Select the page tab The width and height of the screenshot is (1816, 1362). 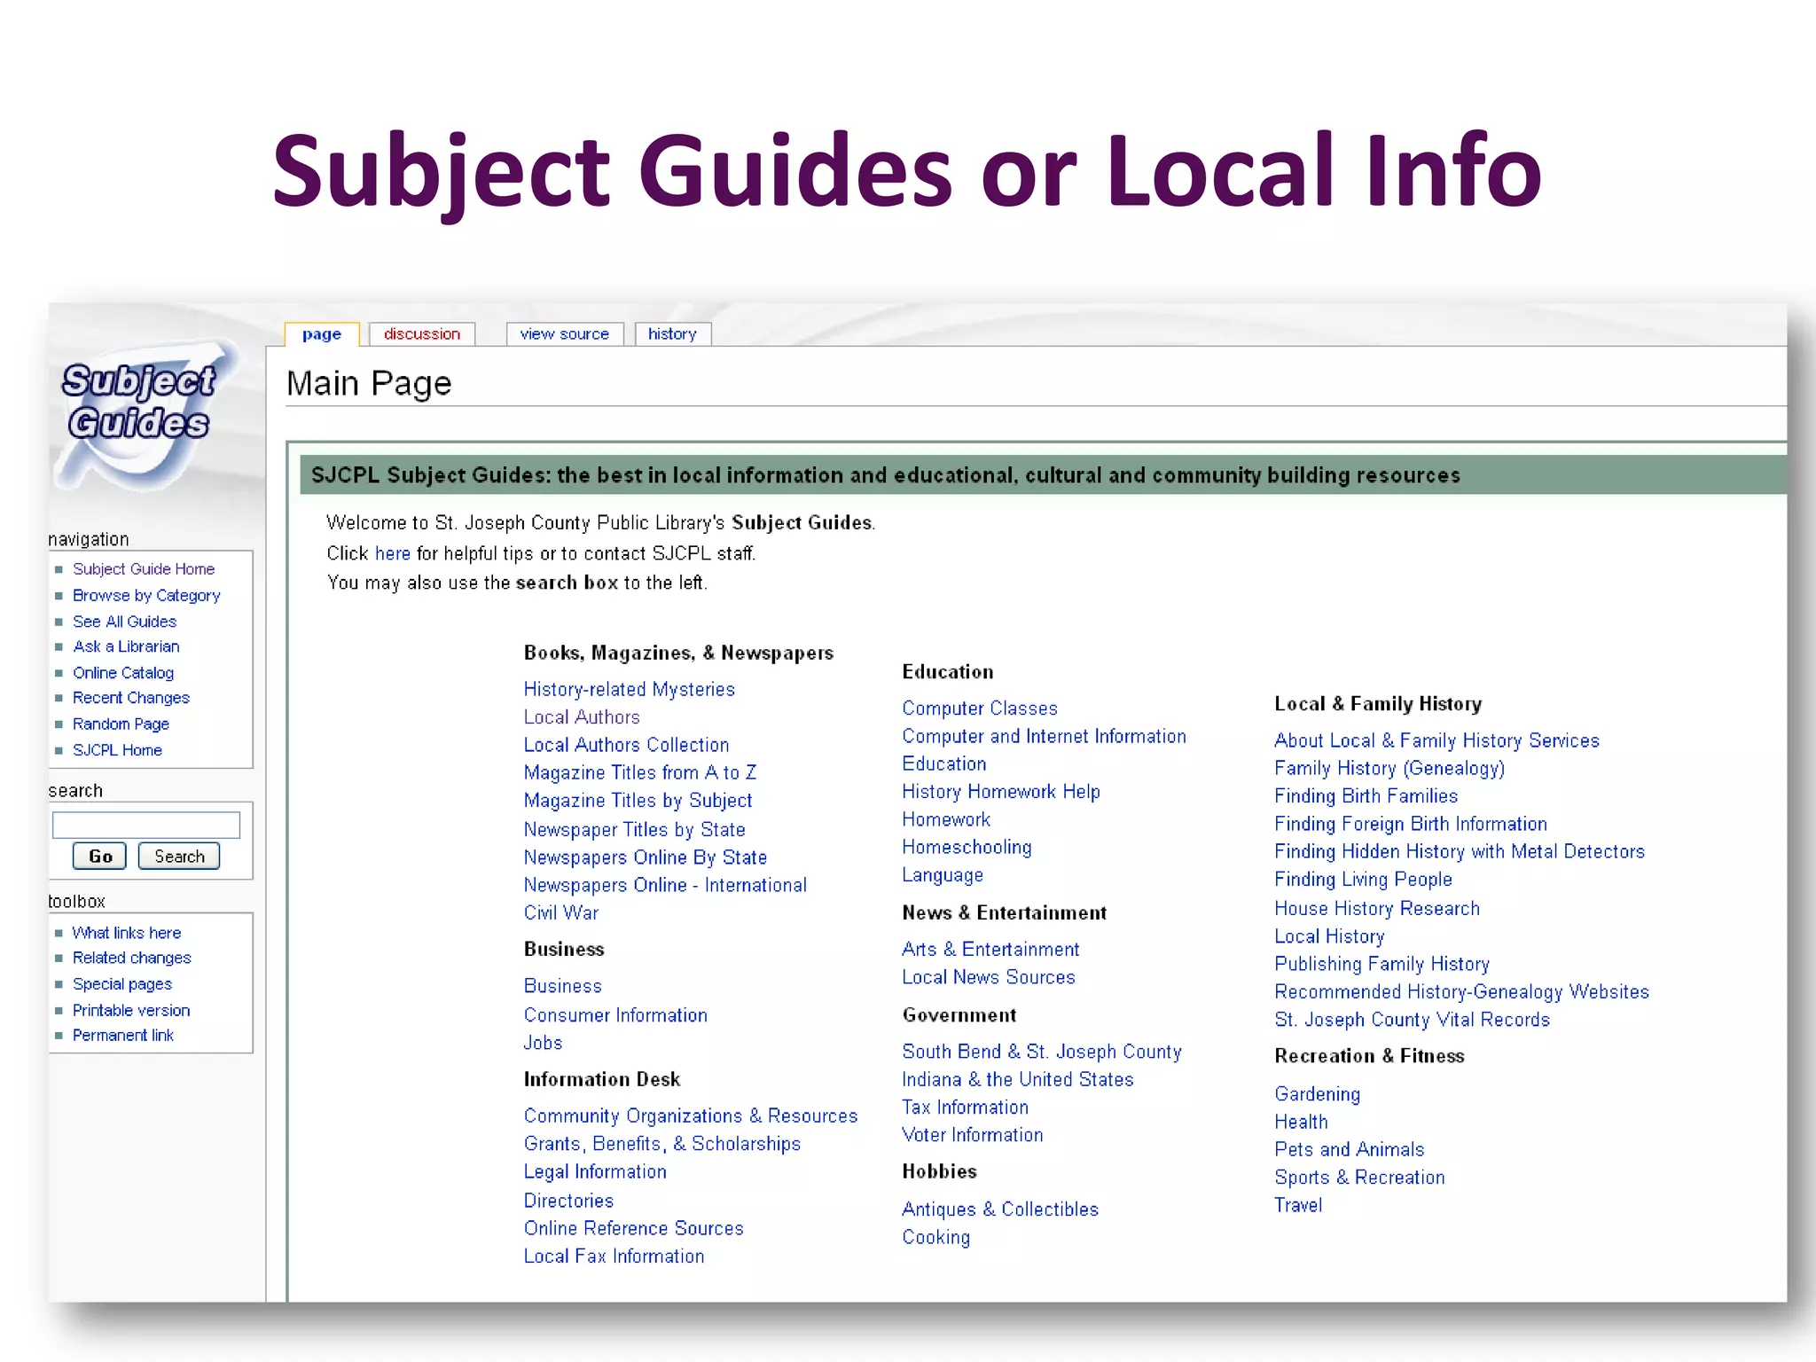point(321,334)
